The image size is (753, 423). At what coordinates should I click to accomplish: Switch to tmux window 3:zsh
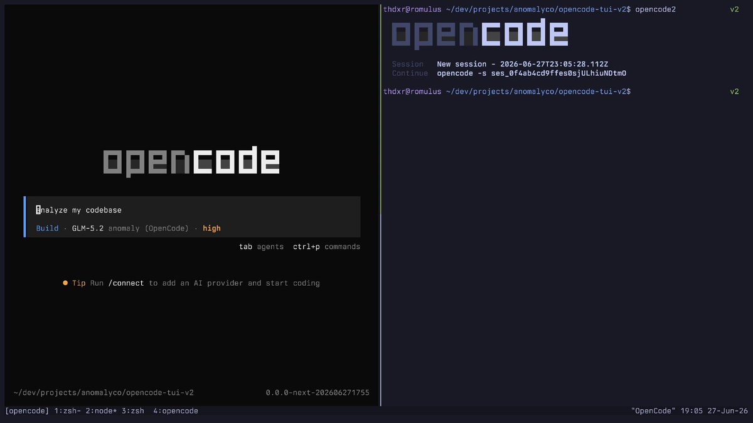(x=133, y=411)
